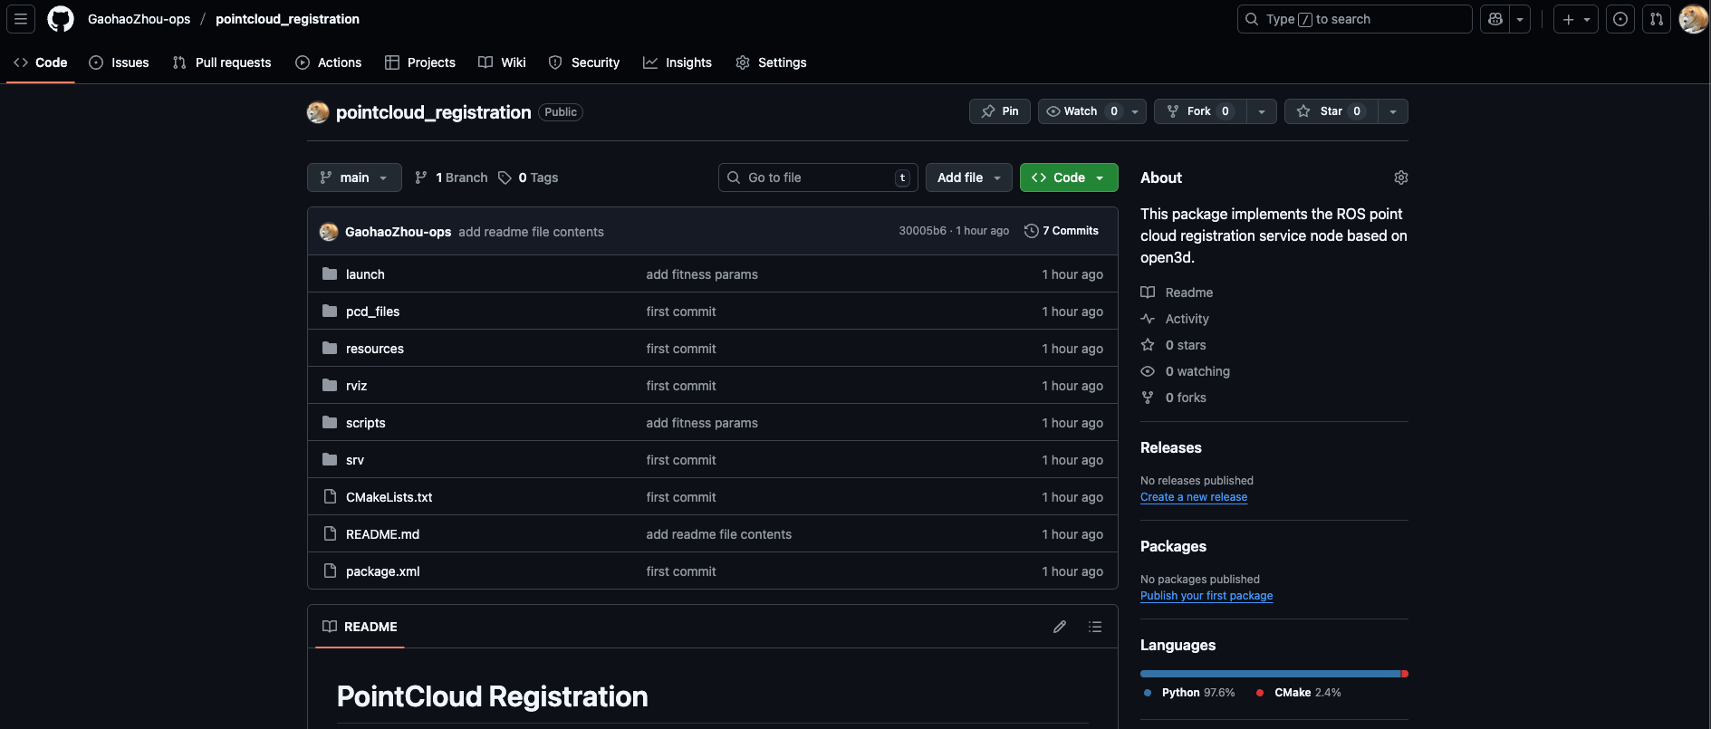View the 0 Tags link
Viewport: 1711px width, 729px height.
pyautogui.click(x=528, y=177)
